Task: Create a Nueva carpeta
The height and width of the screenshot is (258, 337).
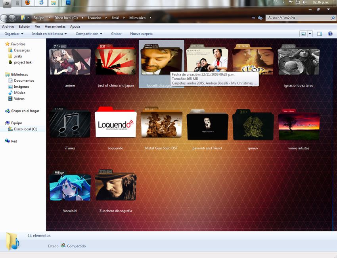Action: coord(141,34)
